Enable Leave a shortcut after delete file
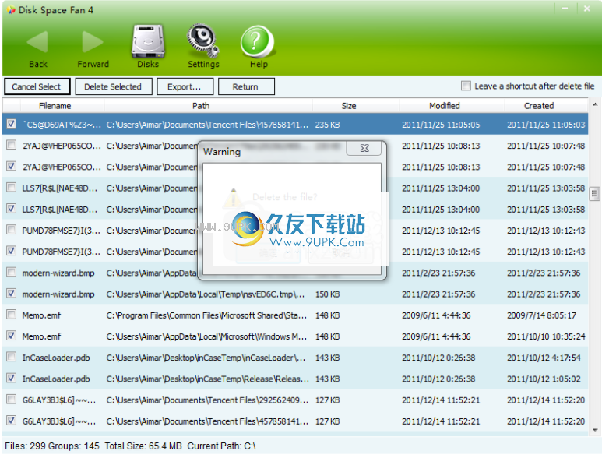This screenshot has width=602, height=458. tap(466, 86)
